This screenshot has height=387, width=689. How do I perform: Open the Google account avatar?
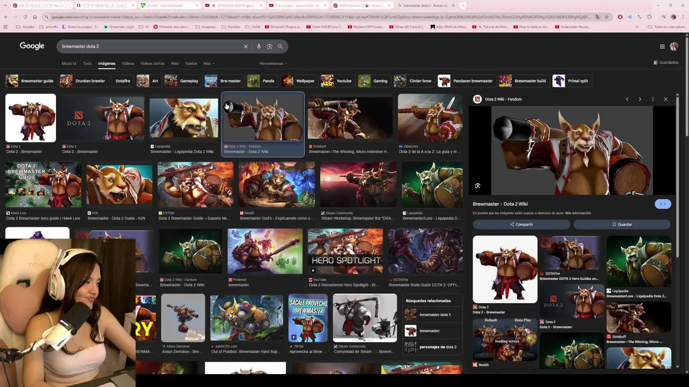[674, 46]
